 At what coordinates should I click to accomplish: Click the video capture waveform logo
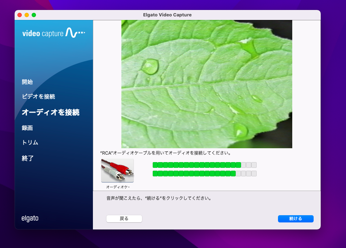(x=54, y=33)
